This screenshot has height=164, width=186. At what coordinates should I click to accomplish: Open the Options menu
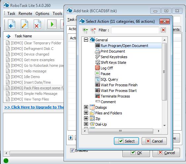[42, 14]
